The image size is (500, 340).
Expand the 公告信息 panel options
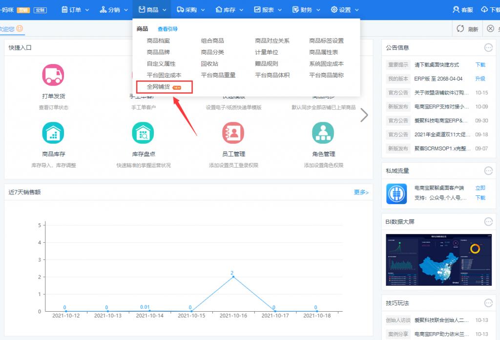coord(488,47)
